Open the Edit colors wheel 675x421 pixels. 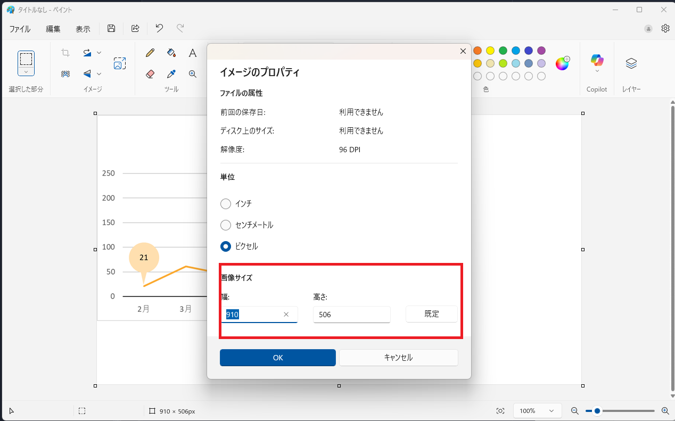pyautogui.click(x=562, y=63)
